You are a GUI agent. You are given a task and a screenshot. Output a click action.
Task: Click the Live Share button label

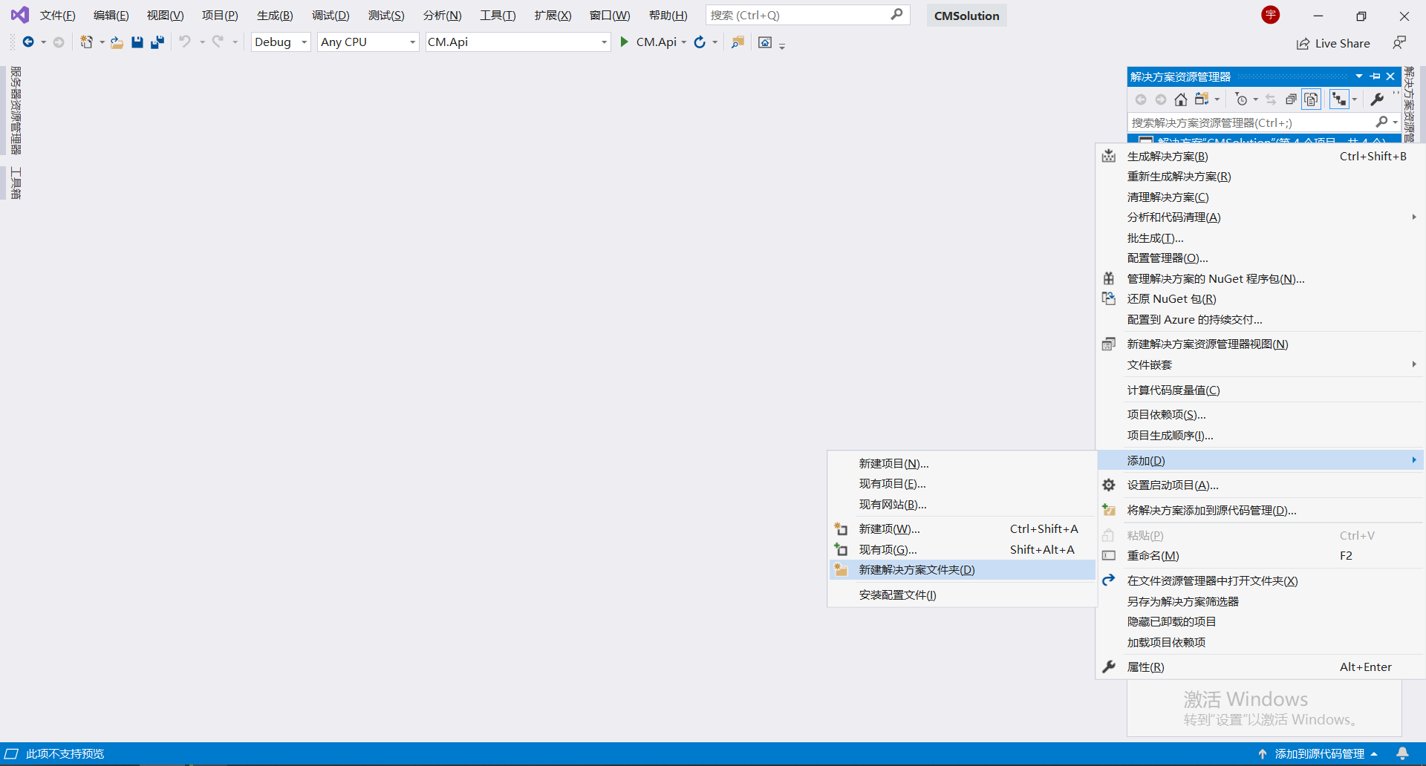(x=1342, y=43)
